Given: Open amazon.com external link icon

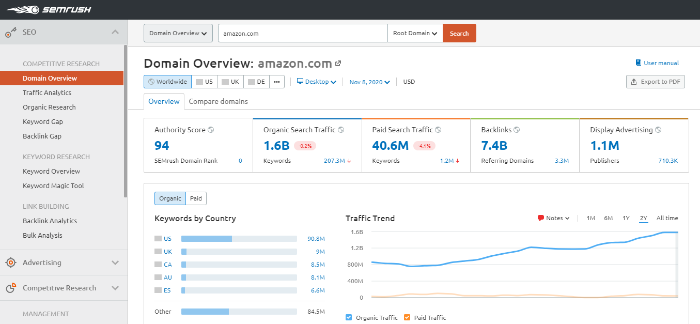Looking at the screenshot, I should 338,64.
